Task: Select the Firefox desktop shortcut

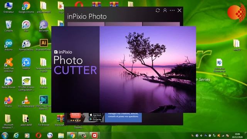Action: pos(8,102)
